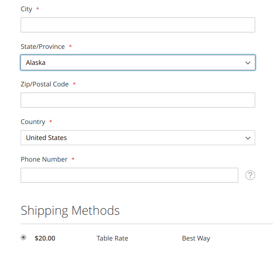Open the Country dropdown showing United States
This screenshot has height=257, width=273.
pyautogui.click(x=138, y=138)
